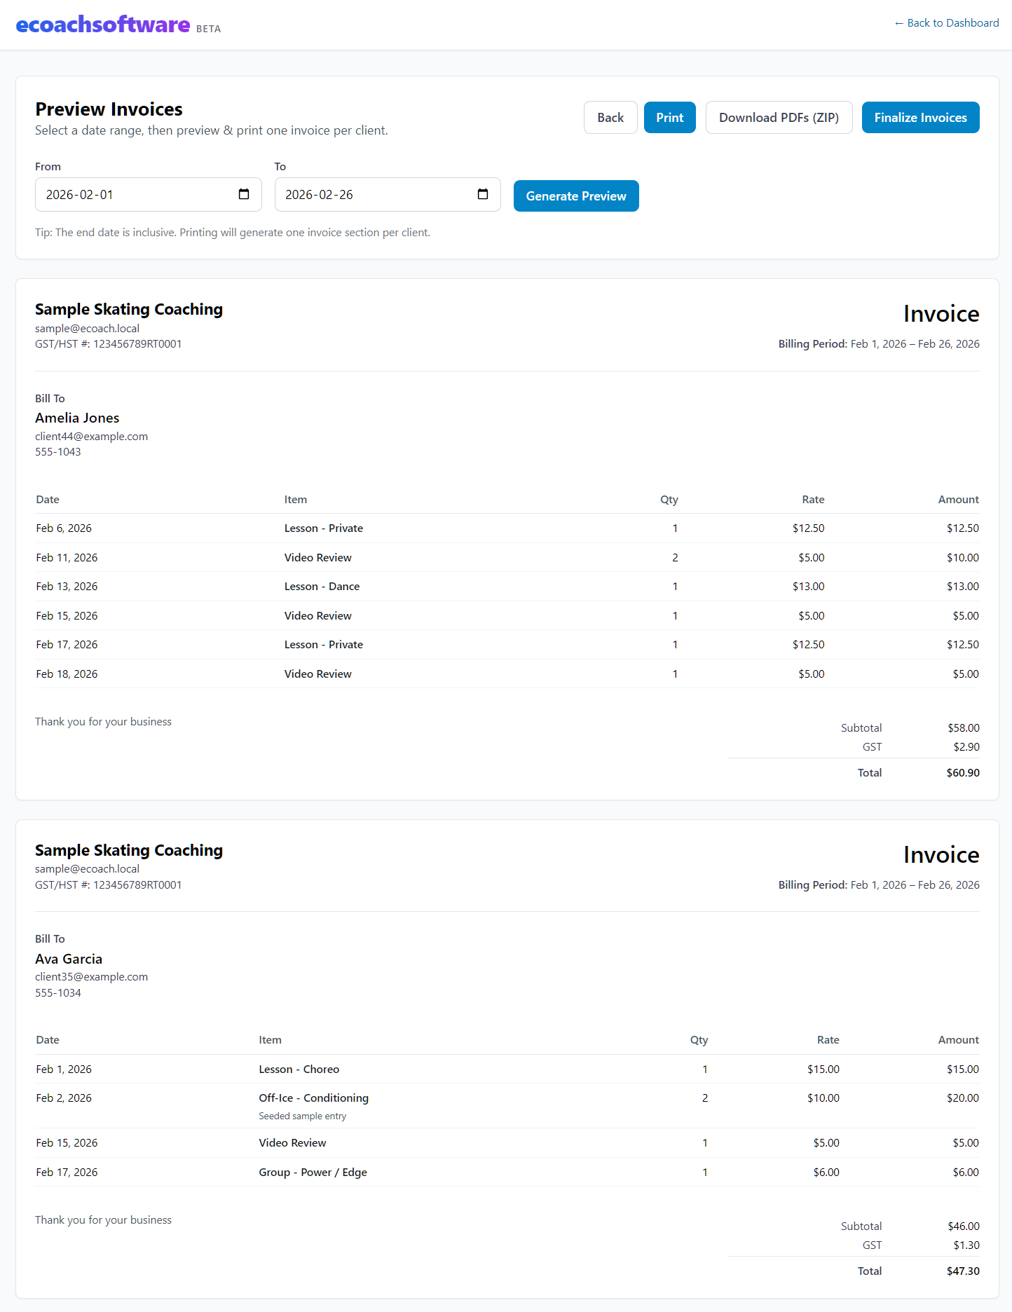Screen dimensions: 1012x1312
Task: Click Feb 18, 2026 date cell
Action: (x=67, y=674)
